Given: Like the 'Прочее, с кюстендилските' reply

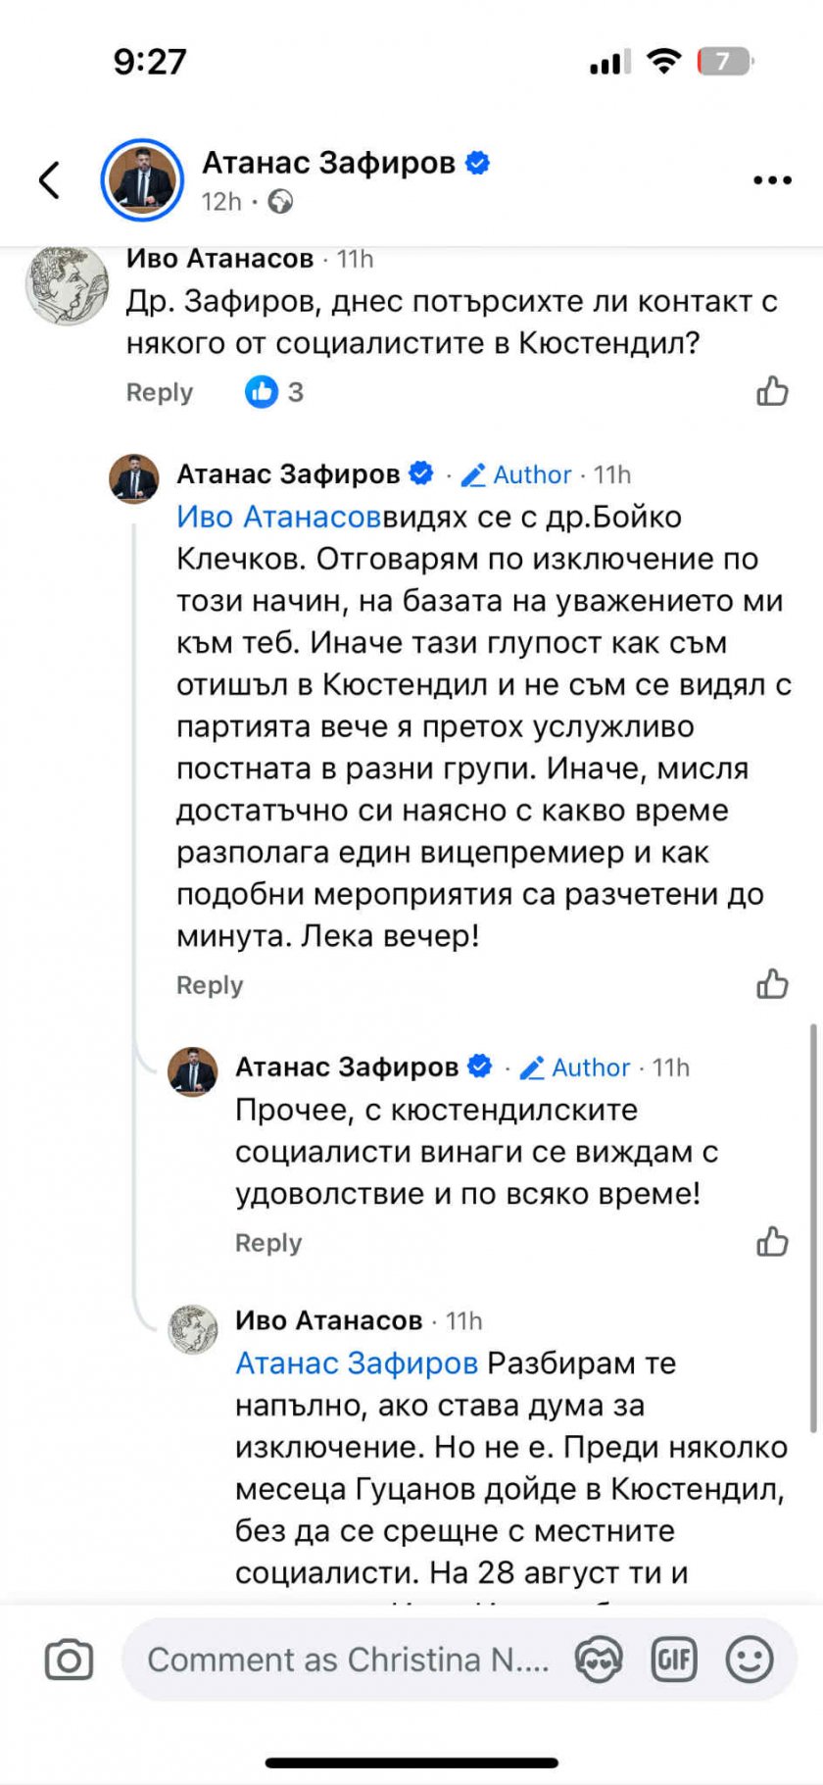Looking at the screenshot, I should pyautogui.click(x=772, y=1242).
